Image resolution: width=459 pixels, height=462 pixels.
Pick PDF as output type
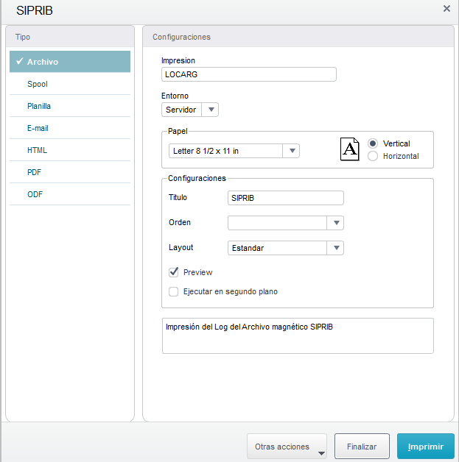(x=70, y=172)
